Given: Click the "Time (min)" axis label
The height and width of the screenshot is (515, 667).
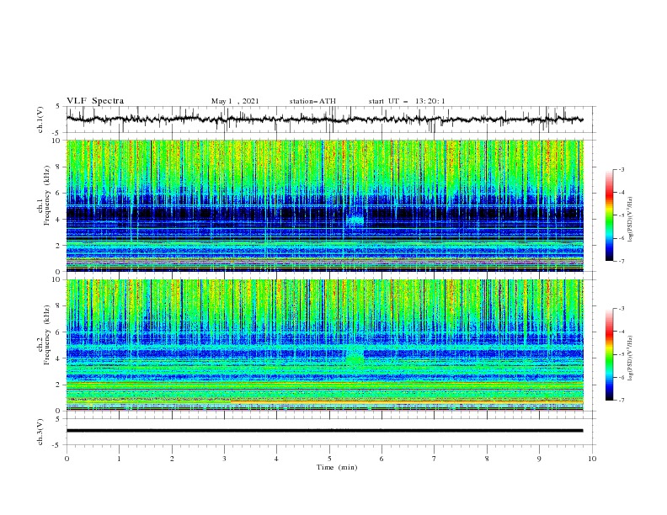Looking at the screenshot, I should (337, 467).
